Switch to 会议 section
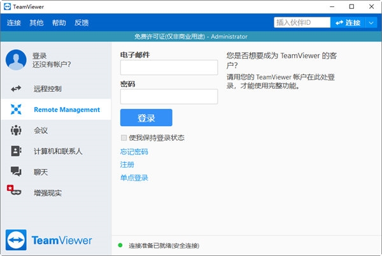Image resolution: width=382 pixels, height=256 pixels. click(56, 131)
